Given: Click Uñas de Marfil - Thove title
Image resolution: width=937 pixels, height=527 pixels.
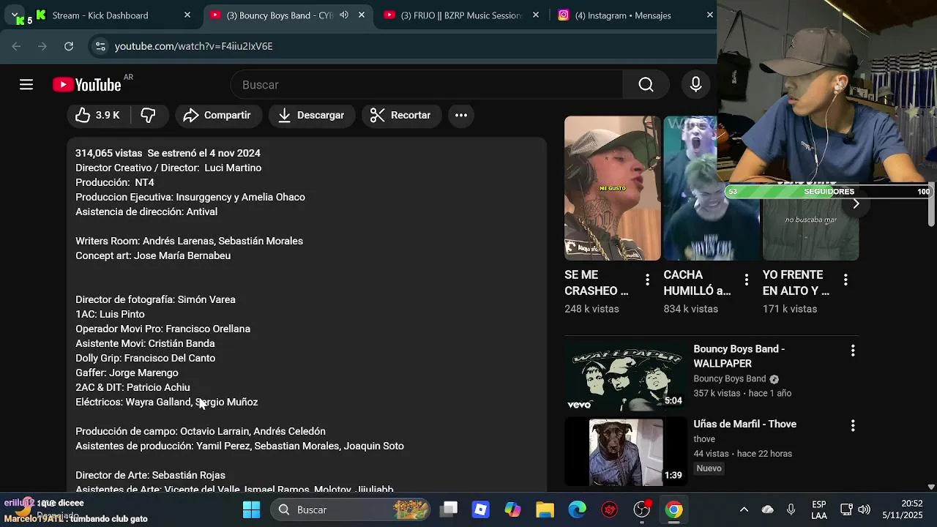Looking at the screenshot, I should (744, 424).
